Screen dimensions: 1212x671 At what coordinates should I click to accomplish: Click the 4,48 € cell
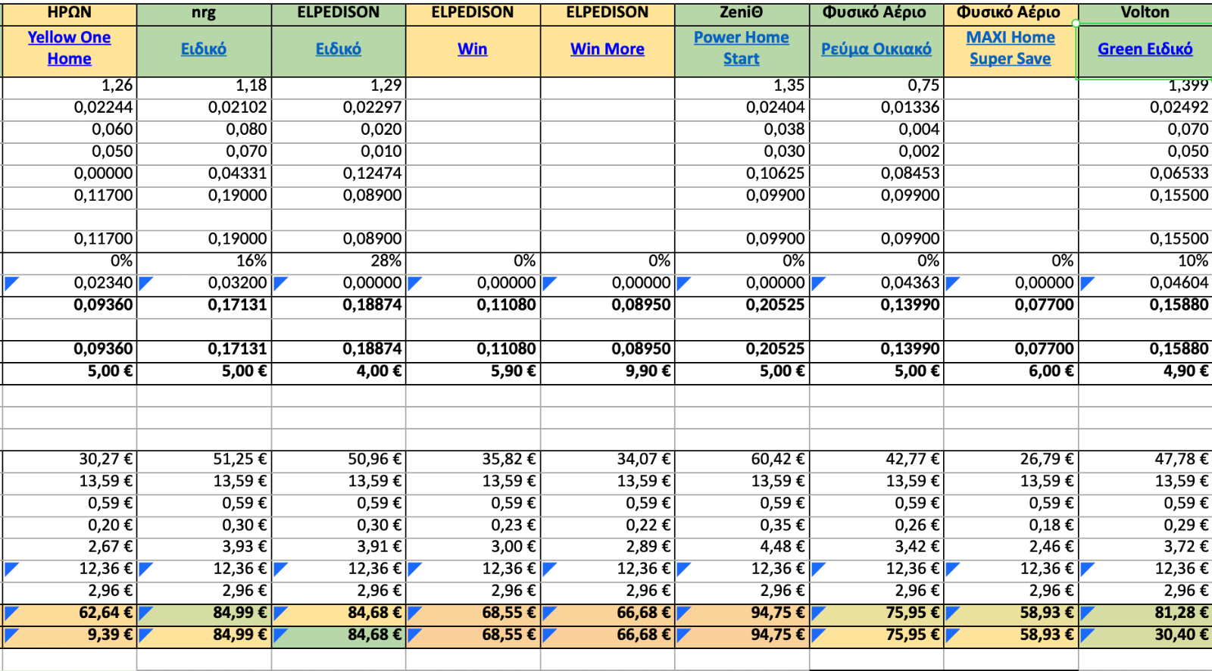742,548
